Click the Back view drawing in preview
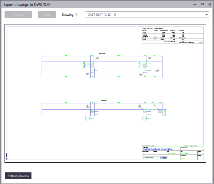The image size is (214, 184). click(x=104, y=110)
